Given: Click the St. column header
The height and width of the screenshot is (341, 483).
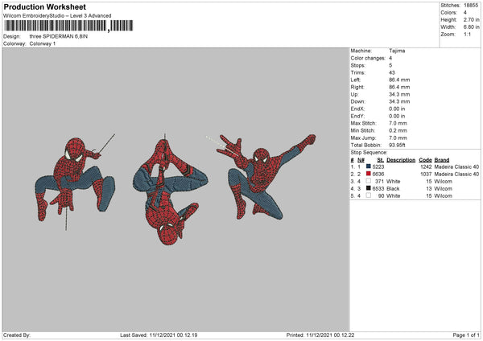Looking at the screenshot, I should [x=381, y=160].
